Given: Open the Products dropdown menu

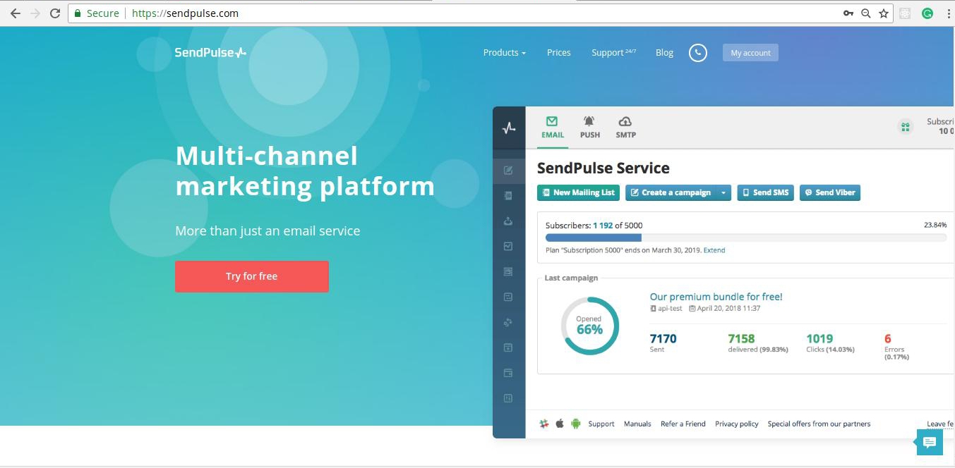Looking at the screenshot, I should click(504, 53).
